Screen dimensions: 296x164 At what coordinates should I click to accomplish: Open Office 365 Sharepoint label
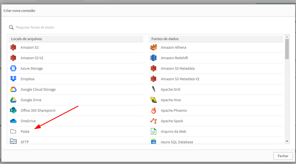[38, 111]
